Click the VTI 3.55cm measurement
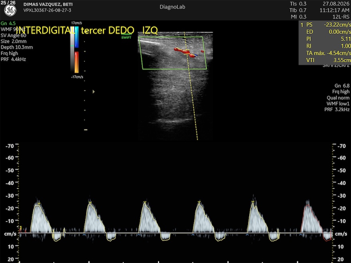Screen dimensions: 351x263 (x=325, y=60)
